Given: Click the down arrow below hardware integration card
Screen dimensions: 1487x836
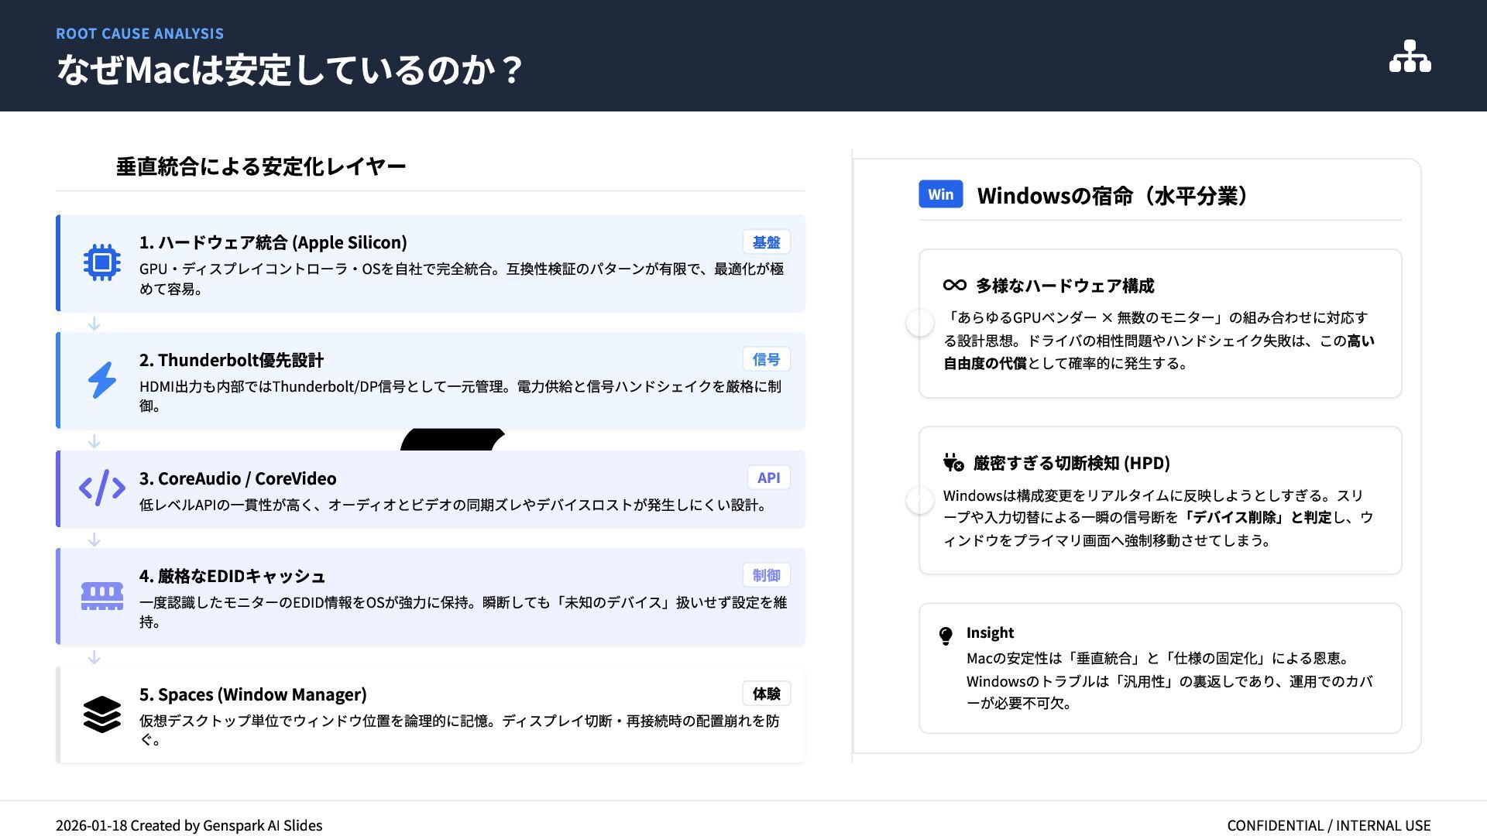Looking at the screenshot, I should coord(94,324).
